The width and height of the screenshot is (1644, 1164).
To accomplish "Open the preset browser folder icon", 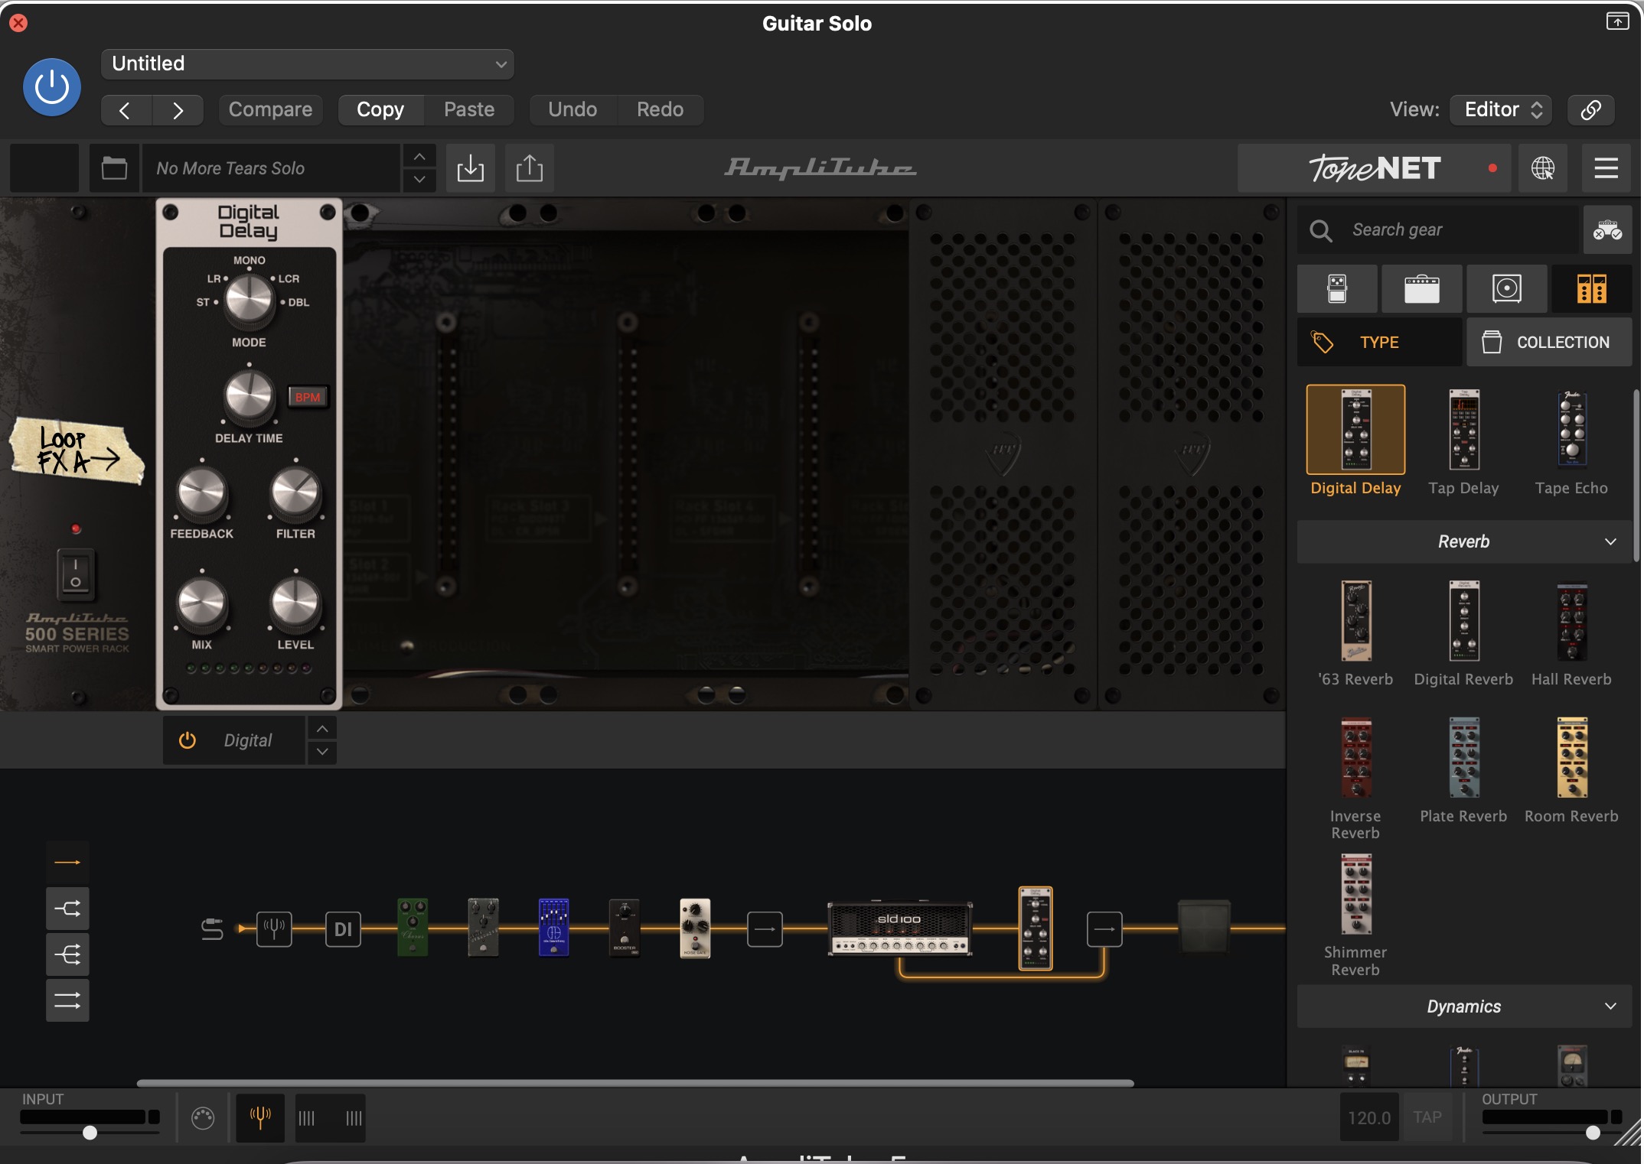I will tap(114, 168).
